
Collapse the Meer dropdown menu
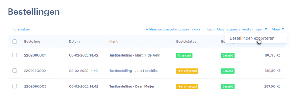click(x=278, y=29)
